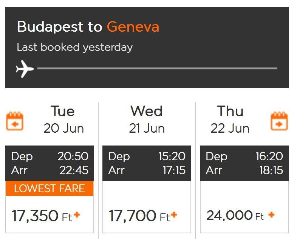Click the orange plus beside 17,350 Ft
The height and width of the screenshot is (239, 294).
pos(77,215)
